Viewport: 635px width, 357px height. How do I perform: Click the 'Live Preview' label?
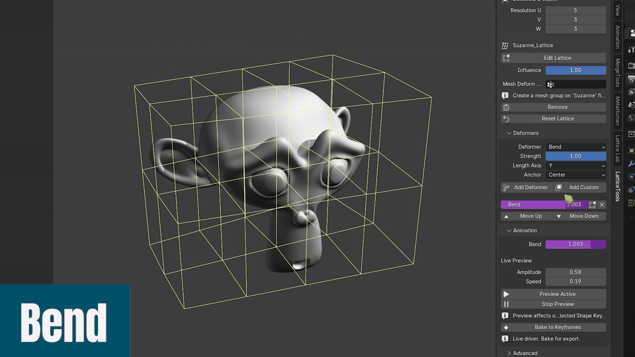[x=517, y=260]
